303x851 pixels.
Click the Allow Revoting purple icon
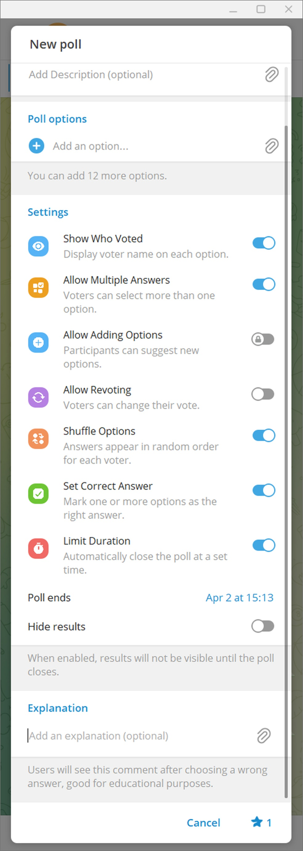[x=38, y=397]
